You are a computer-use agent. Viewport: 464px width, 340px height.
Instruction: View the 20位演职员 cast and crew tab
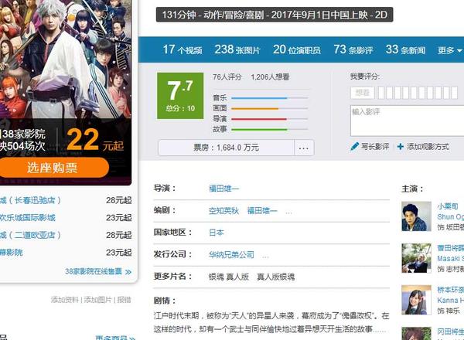pos(297,49)
